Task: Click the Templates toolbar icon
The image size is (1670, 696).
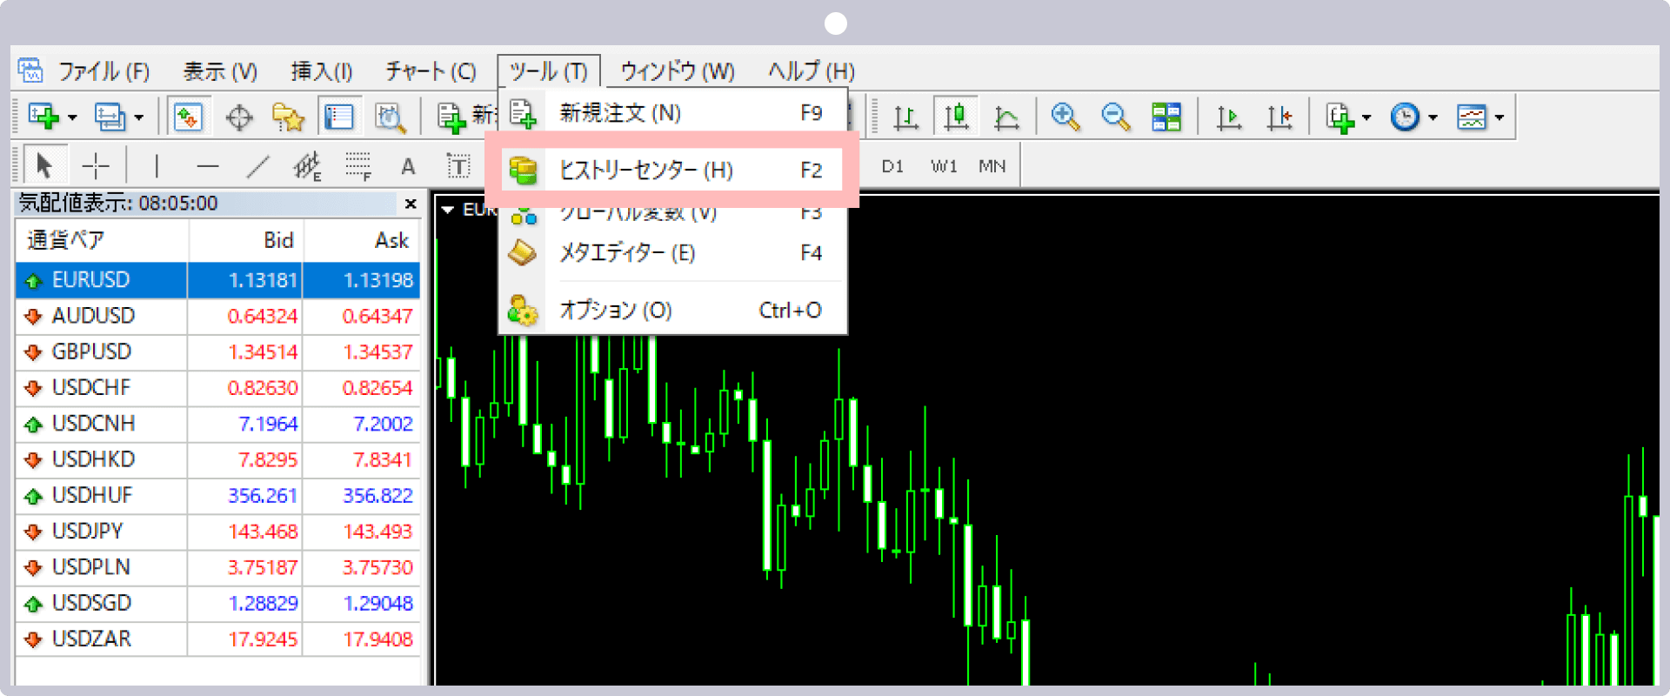Action: click(x=1472, y=117)
